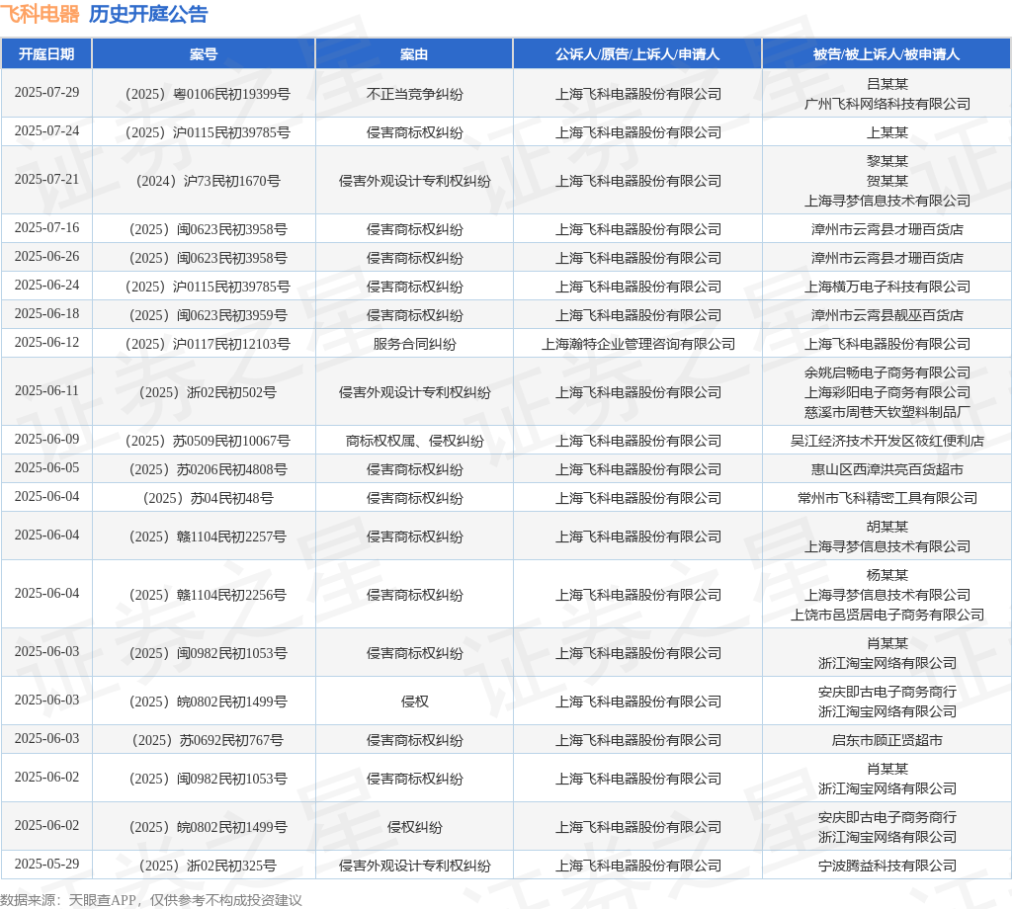The image size is (1012, 909).
Task: Click defendant 常州市飞科精密工具有限公司
Action: (886, 498)
